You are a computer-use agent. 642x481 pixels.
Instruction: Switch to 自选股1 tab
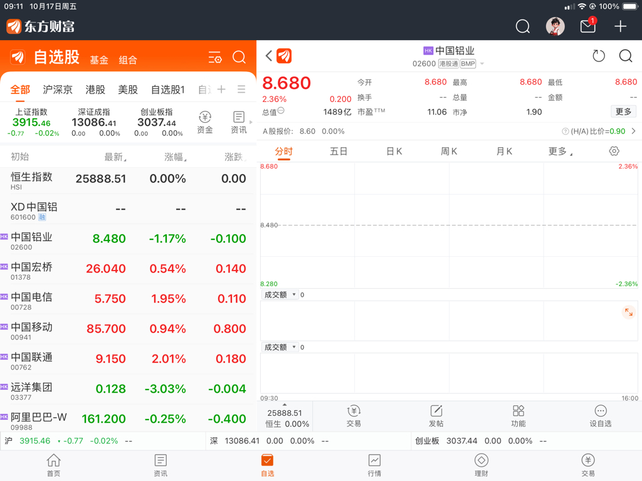tap(168, 90)
